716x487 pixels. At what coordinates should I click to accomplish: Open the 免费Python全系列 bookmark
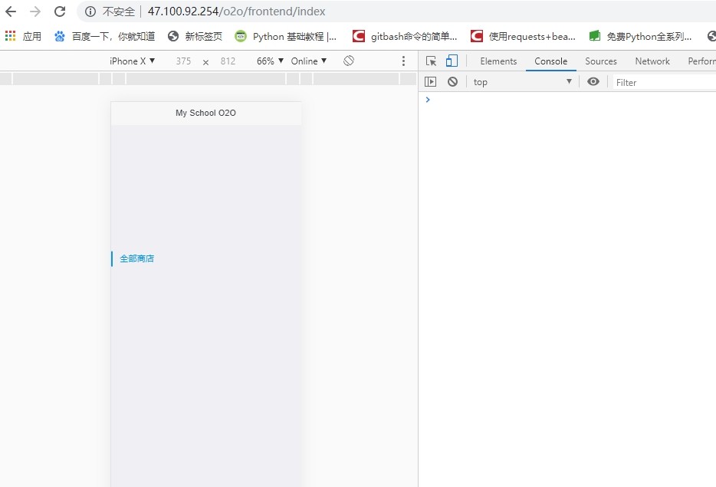pos(640,36)
